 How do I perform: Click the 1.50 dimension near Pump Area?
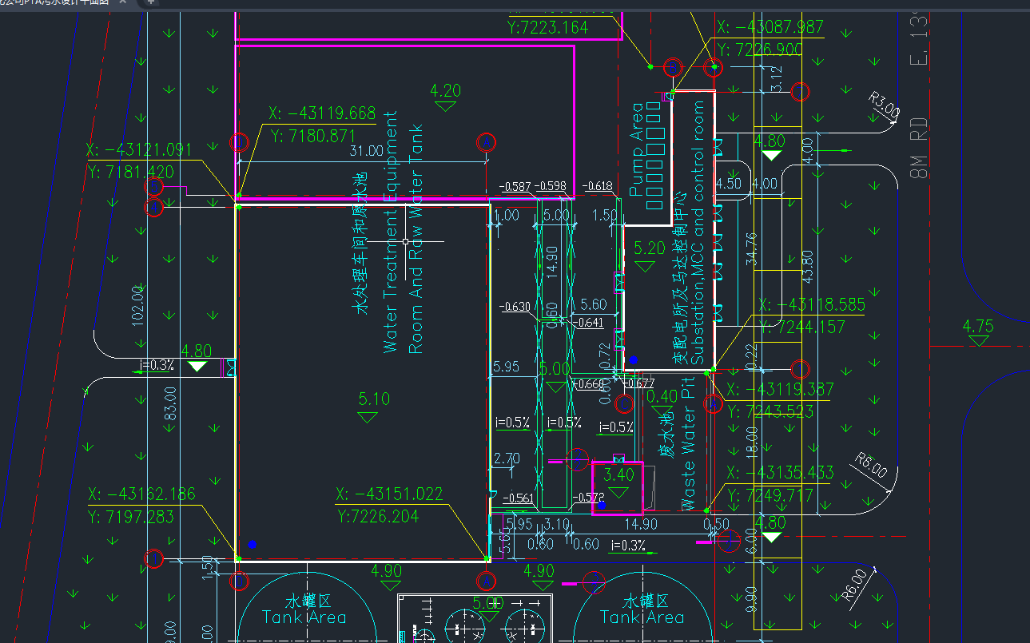(606, 216)
